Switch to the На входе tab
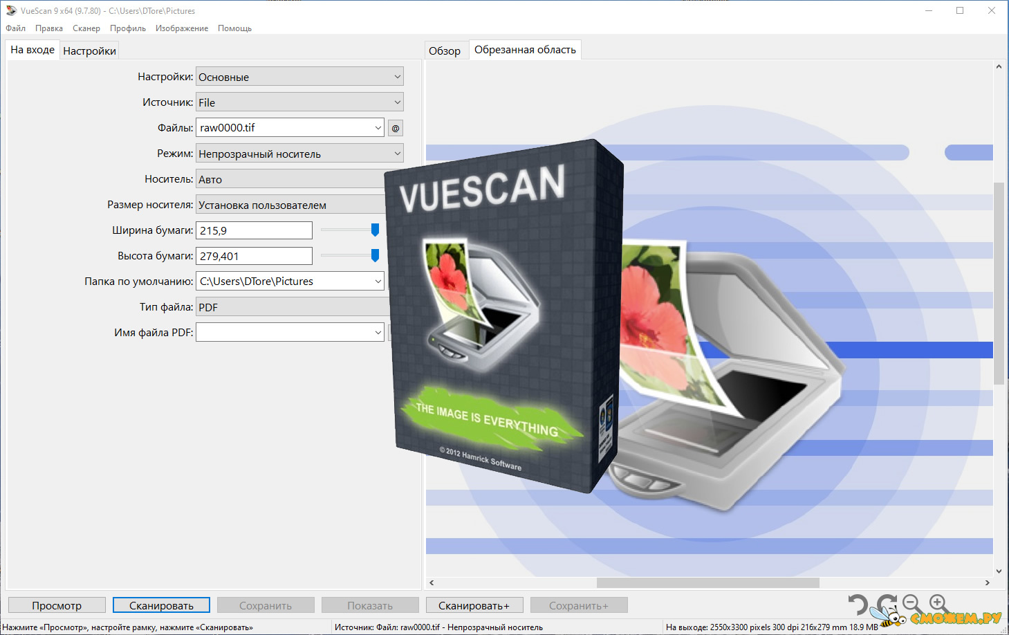 click(33, 50)
